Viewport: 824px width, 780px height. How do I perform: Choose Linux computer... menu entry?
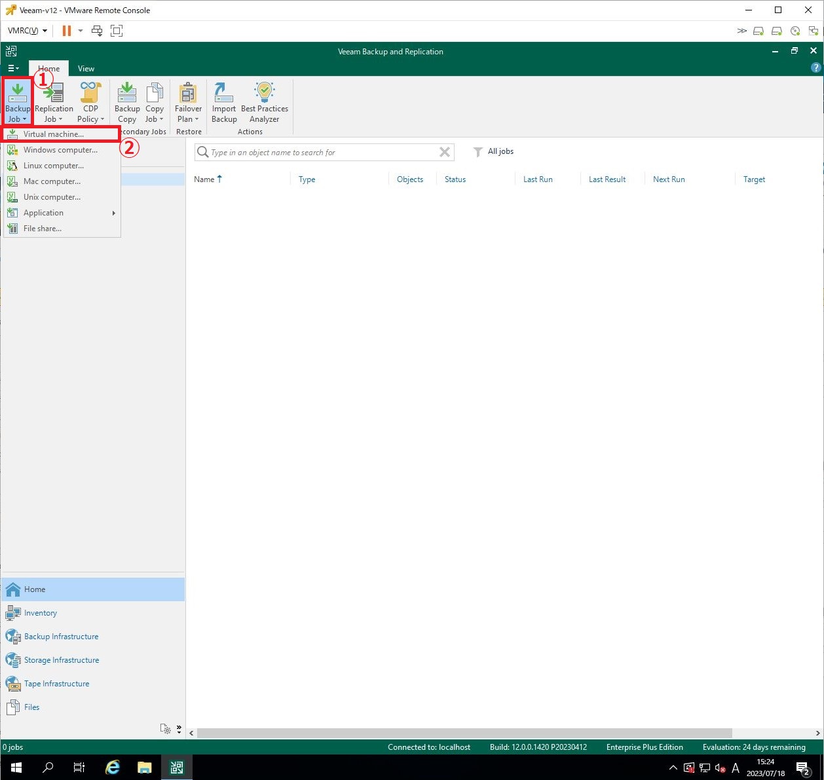(62, 166)
